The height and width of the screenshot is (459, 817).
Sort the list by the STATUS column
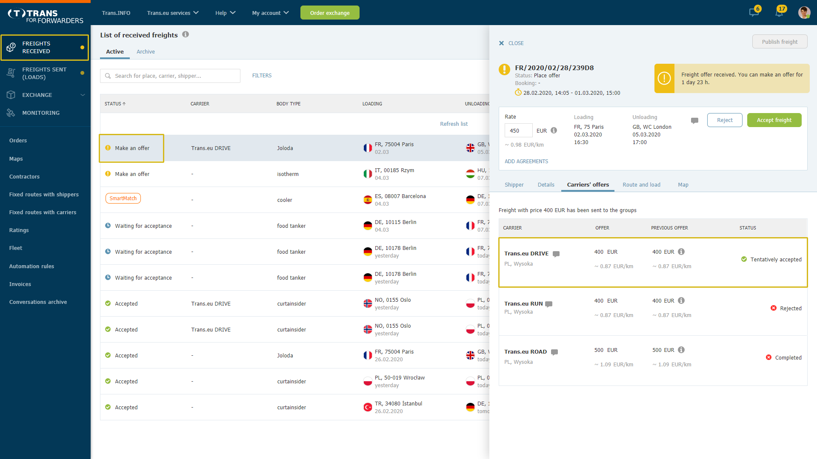(115, 104)
